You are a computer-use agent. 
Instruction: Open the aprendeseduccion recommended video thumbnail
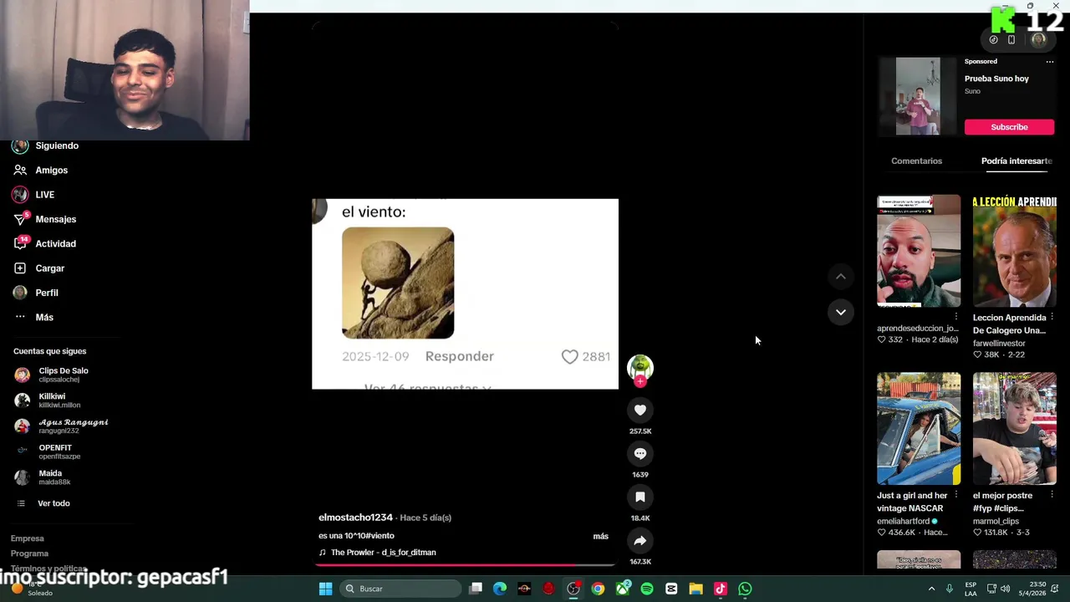pyautogui.click(x=919, y=251)
